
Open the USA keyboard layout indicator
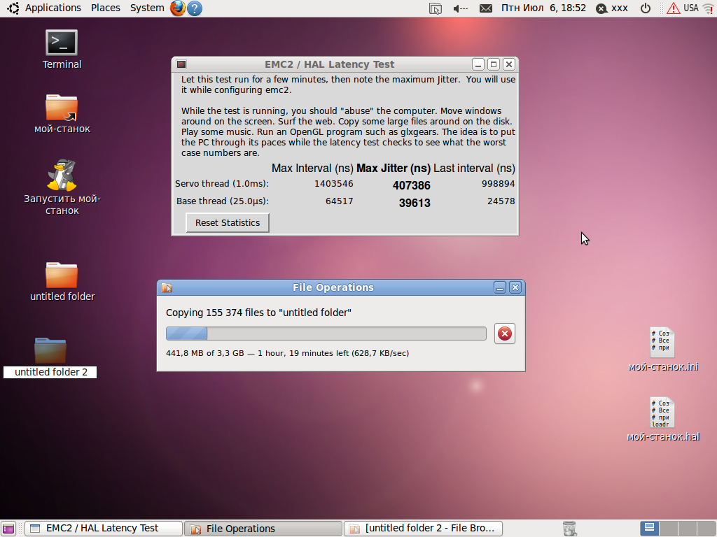[690, 8]
